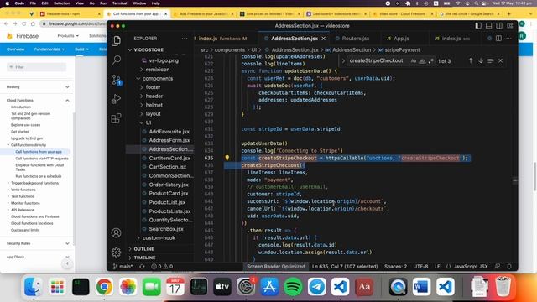This screenshot has height=302, width=537.
Task: Change the UTF-8 encoding in status bar
Action: click(x=420, y=267)
